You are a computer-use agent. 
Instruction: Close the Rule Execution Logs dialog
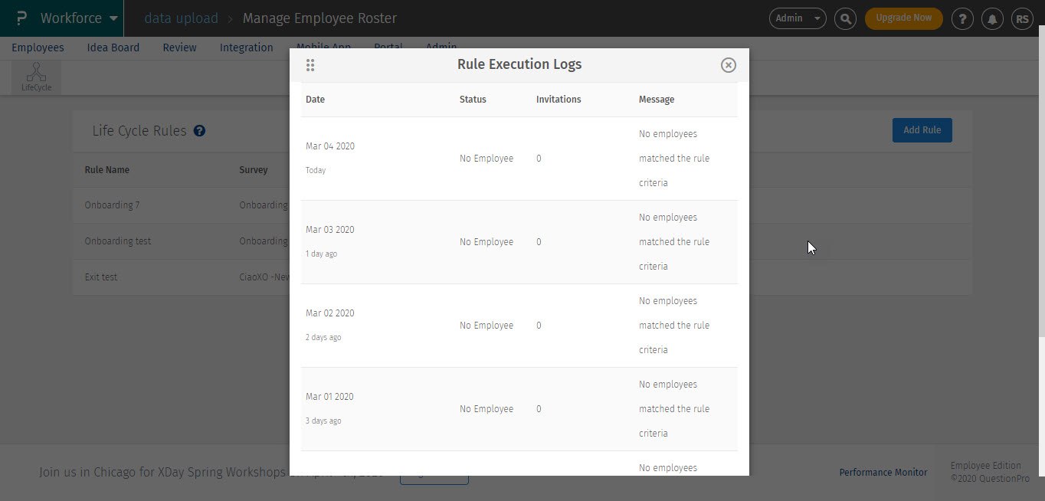coord(728,65)
